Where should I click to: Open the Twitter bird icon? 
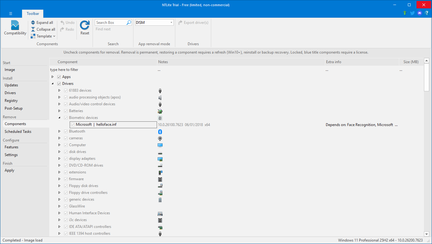click(x=412, y=13)
